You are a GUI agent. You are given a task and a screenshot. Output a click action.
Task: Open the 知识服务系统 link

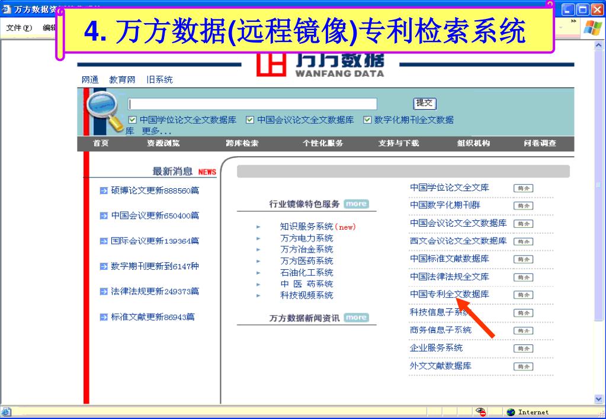tap(306, 227)
